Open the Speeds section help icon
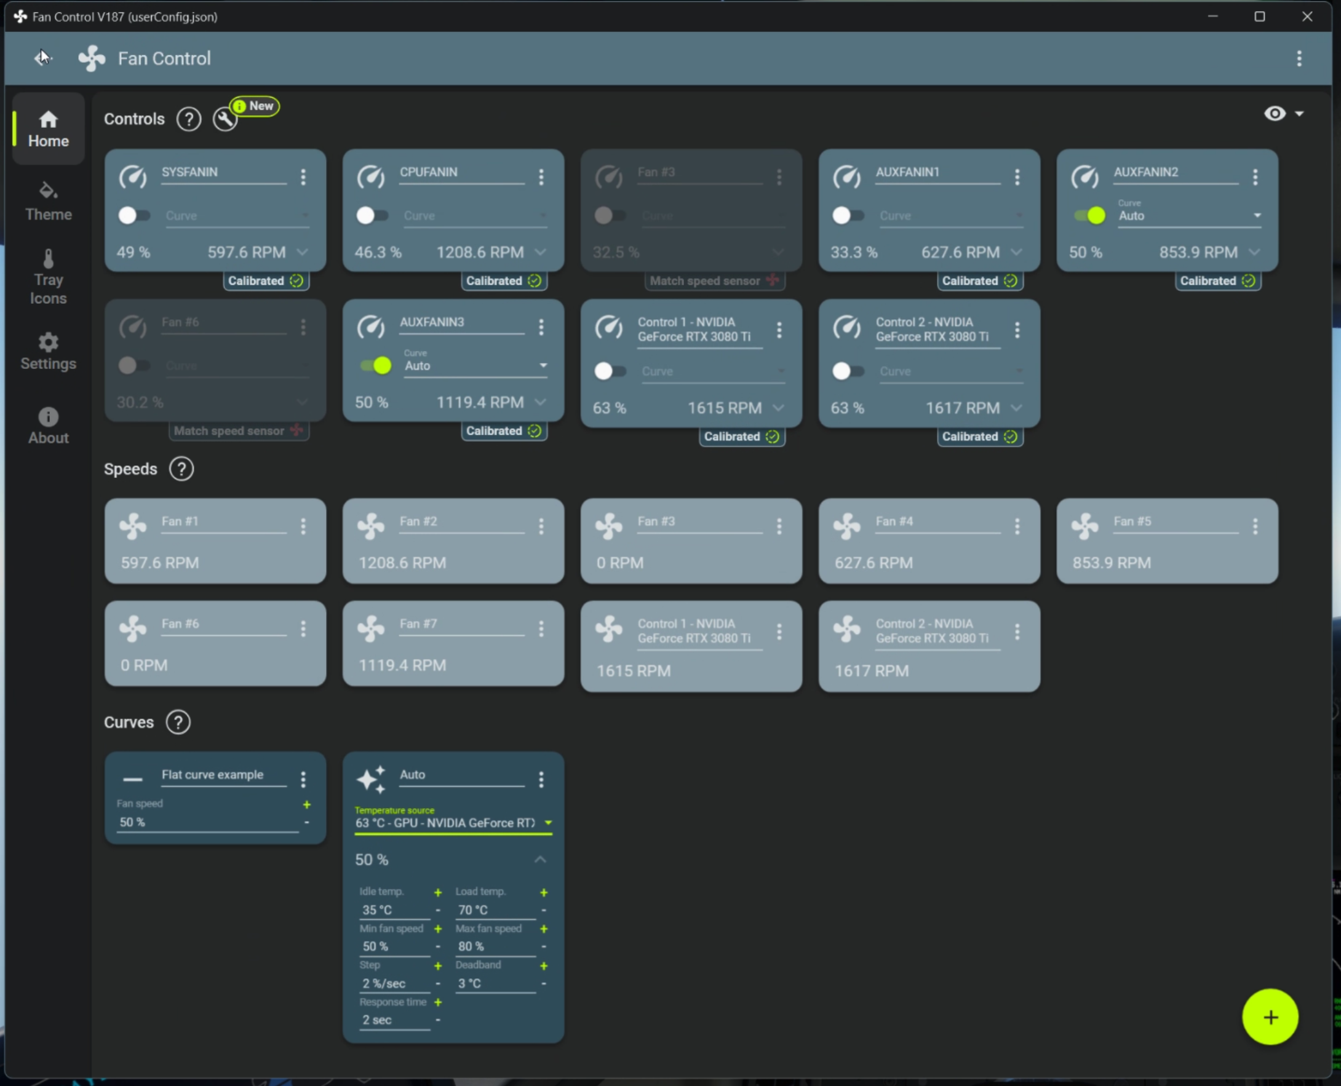Image resolution: width=1341 pixels, height=1086 pixels. pos(181,469)
